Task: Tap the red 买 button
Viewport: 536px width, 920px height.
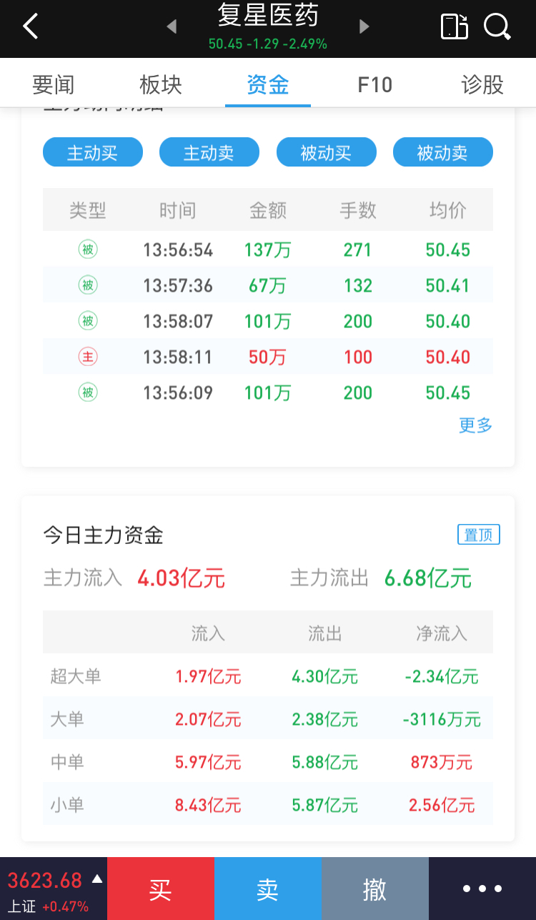Action: click(x=161, y=889)
